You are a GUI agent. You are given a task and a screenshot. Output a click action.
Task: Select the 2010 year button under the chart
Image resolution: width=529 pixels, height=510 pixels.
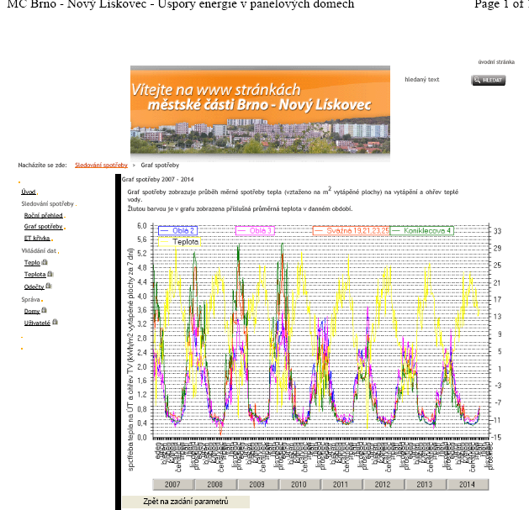pos(299,485)
